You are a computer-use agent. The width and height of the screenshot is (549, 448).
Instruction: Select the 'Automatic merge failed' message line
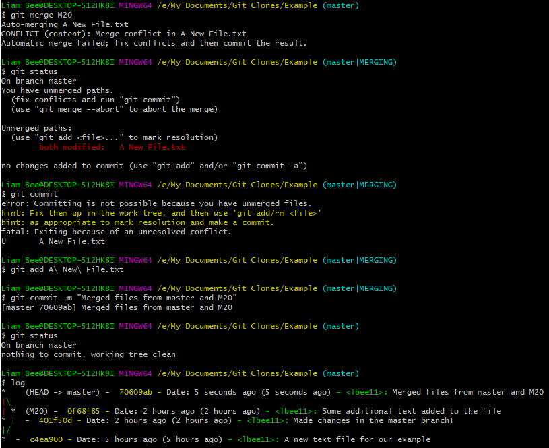coord(154,43)
